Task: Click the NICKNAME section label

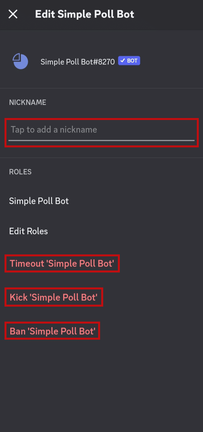Action: coord(27,102)
